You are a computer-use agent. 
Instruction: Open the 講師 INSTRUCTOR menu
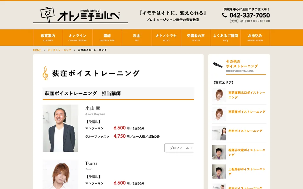point(107,38)
